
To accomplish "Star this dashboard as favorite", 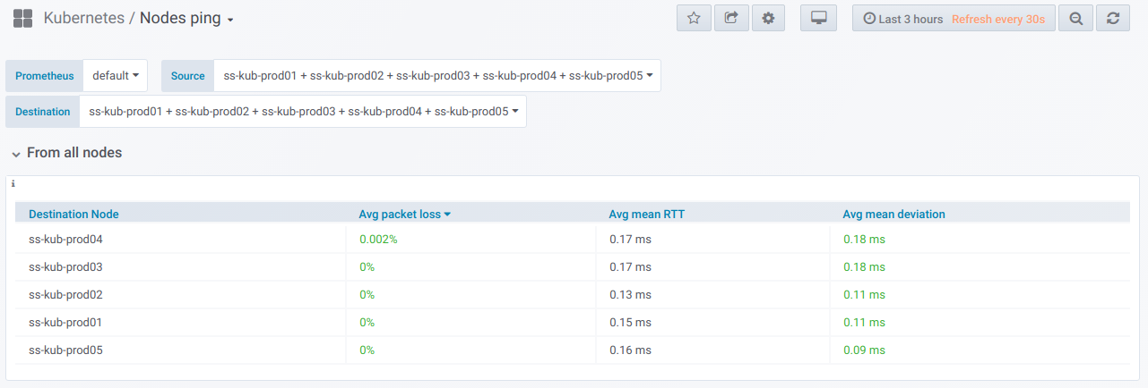I will 693,19.
